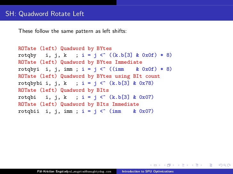Click the stacked frame icon in the navigation bar
This screenshot has height=174, width=233.
click(169, 165)
